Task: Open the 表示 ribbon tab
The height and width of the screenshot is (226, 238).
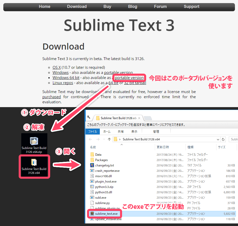Action: pos(134,131)
